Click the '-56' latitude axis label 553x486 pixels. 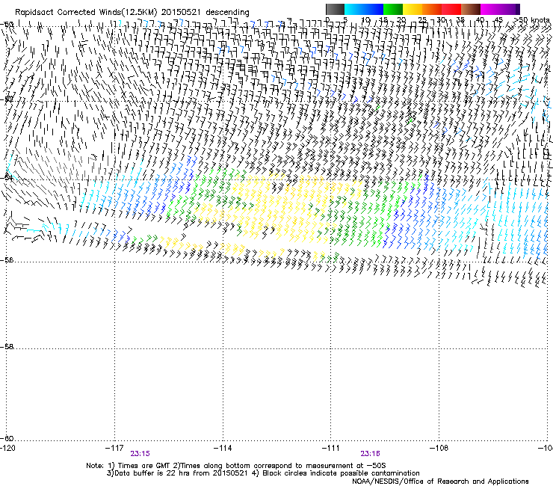point(7,260)
